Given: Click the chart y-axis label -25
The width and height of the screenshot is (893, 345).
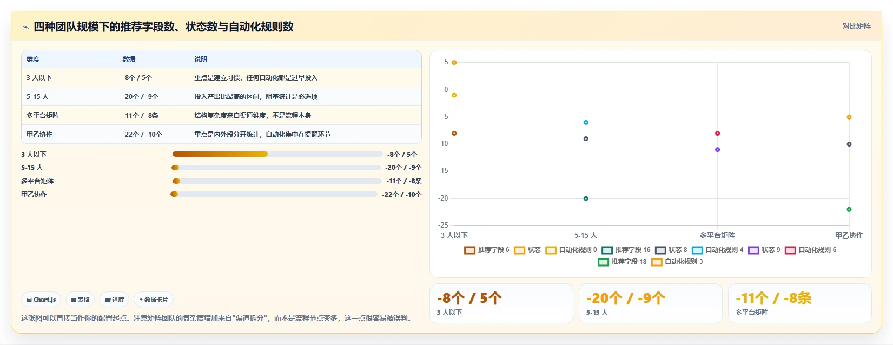Looking at the screenshot, I should (x=444, y=225).
